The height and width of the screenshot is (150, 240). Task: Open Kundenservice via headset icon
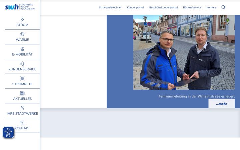(x=22, y=64)
